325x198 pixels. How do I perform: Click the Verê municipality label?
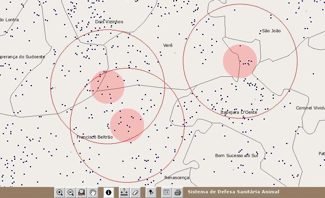tap(168, 46)
